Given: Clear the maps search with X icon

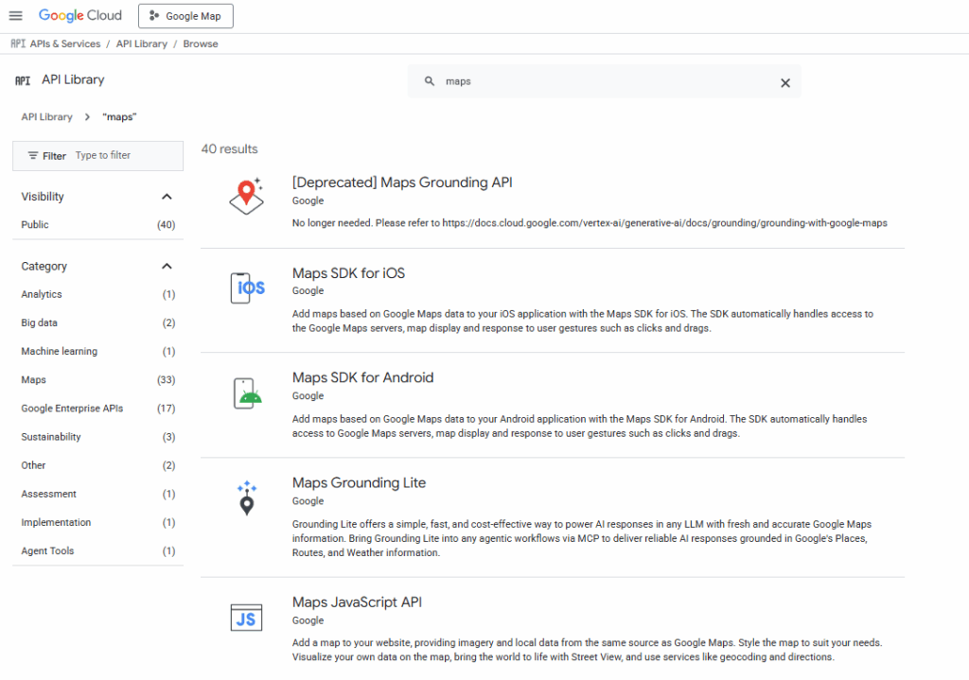Looking at the screenshot, I should tap(784, 82).
